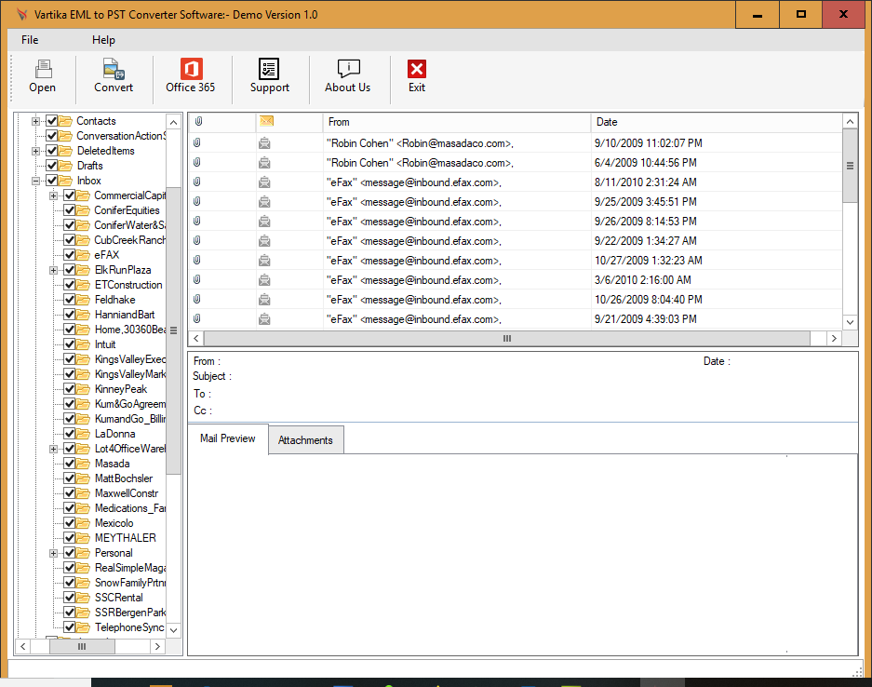Click the folder tree horizontal scrollbar thumb
Viewport: 872px width, 687px height.
pos(82,646)
